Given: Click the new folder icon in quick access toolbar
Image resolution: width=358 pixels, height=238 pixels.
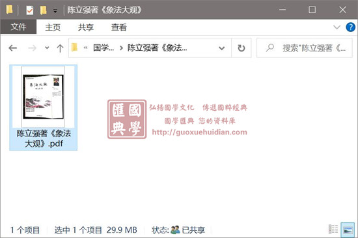Looking at the screenshot, I should [x=44, y=10].
